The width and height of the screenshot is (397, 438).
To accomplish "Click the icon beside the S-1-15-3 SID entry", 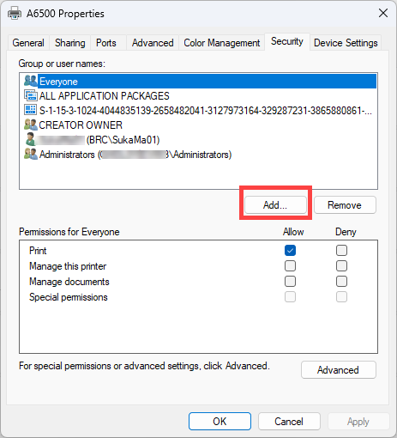I will pyautogui.click(x=30, y=110).
